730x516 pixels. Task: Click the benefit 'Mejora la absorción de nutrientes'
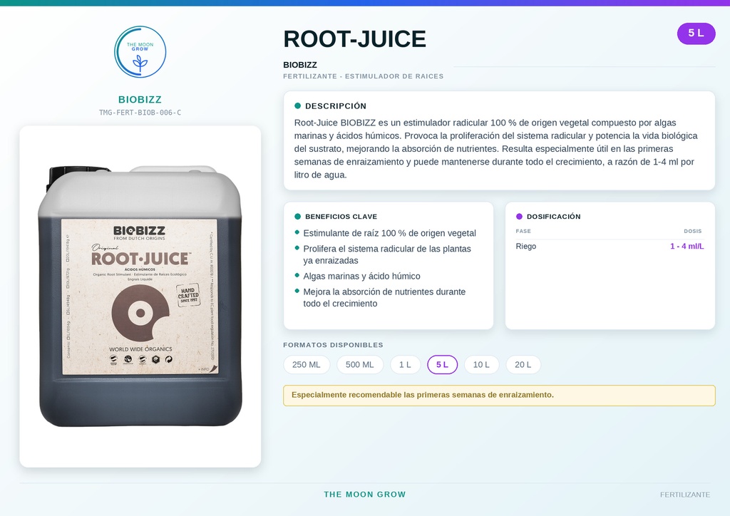tap(384, 298)
